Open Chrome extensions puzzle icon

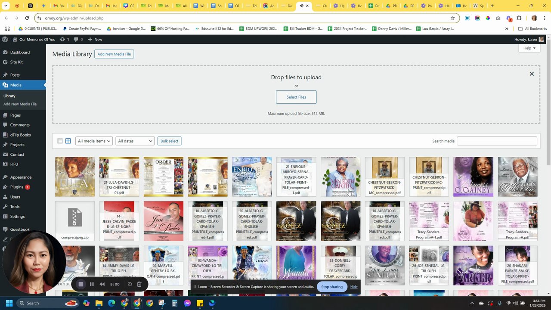tap(519, 18)
